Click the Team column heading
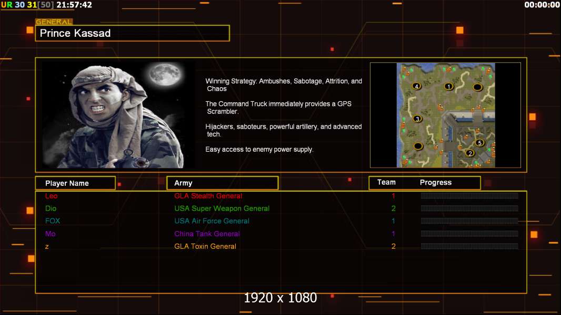561x315 pixels. [x=386, y=182]
